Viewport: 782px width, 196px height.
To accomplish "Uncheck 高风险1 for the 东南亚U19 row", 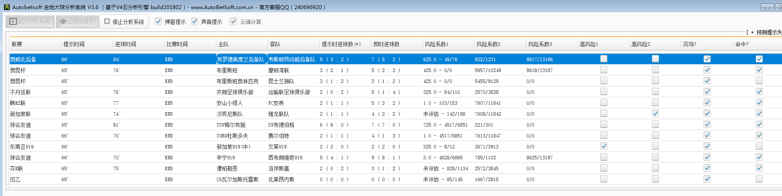I will tap(604, 146).
